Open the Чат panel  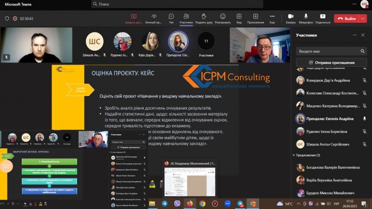(x=171, y=18)
